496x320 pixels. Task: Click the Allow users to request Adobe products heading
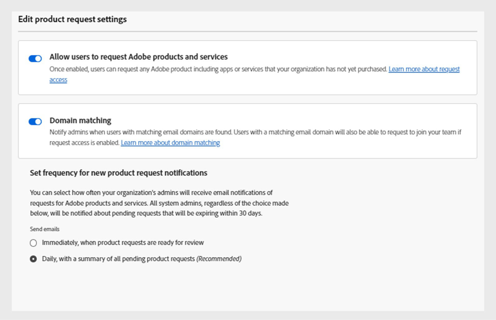coord(139,57)
